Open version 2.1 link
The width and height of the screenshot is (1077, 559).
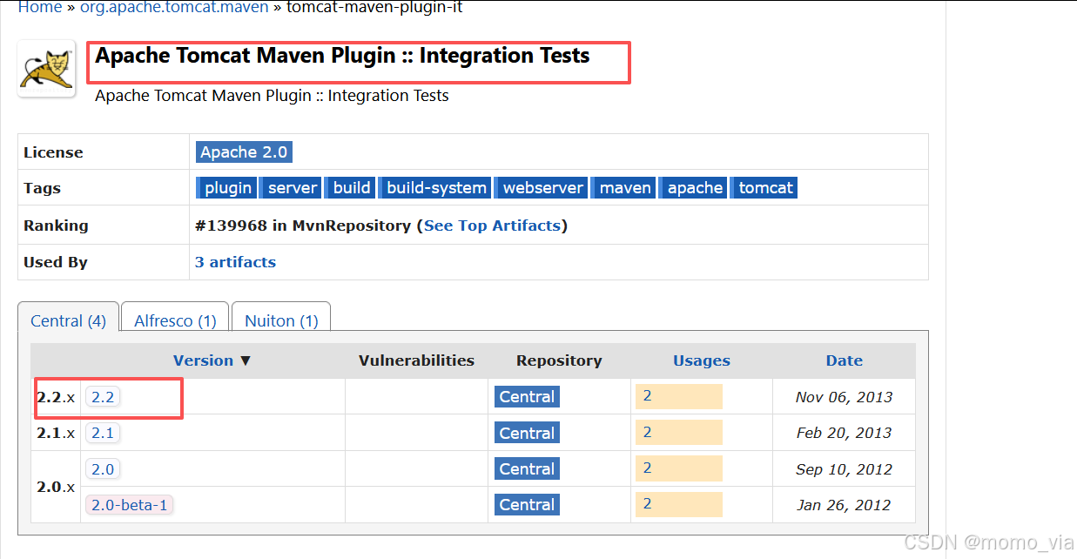coord(103,433)
